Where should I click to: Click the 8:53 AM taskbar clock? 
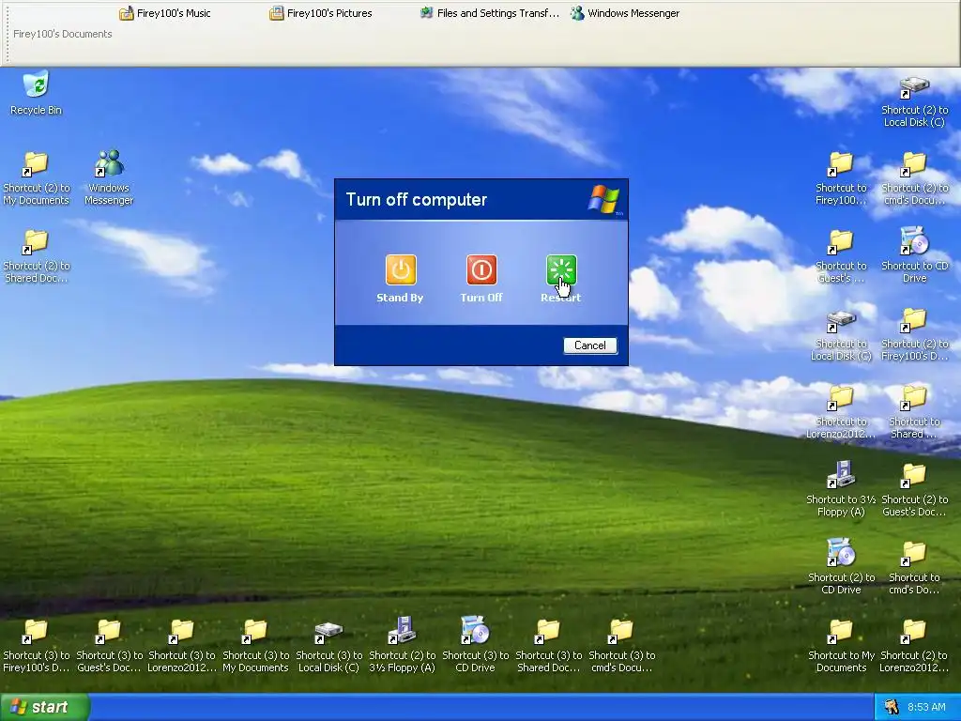pyautogui.click(x=926, y=708)
